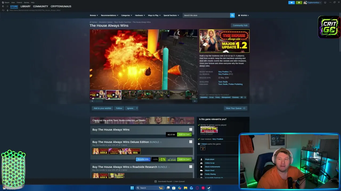Open the Major Update 1.2 banner image
The width and height of the screenshot is (341, 191).
[224, 41]
